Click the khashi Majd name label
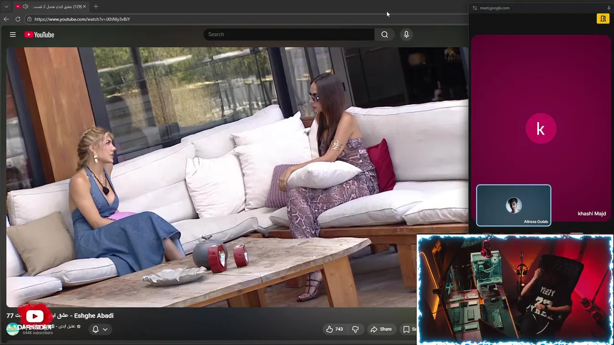 pyautogui.click(x=591, y=214)
